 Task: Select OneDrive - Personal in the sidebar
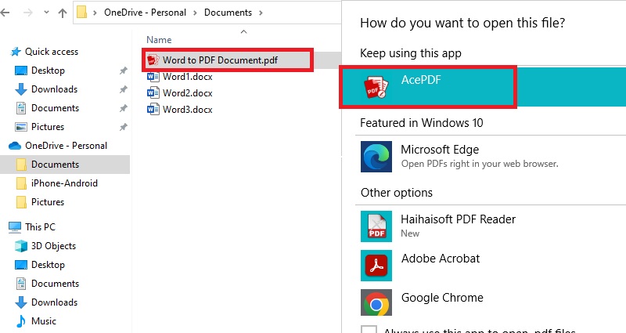(x=66, y=146)
